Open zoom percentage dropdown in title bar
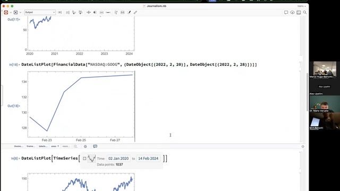 pos(301,6)
